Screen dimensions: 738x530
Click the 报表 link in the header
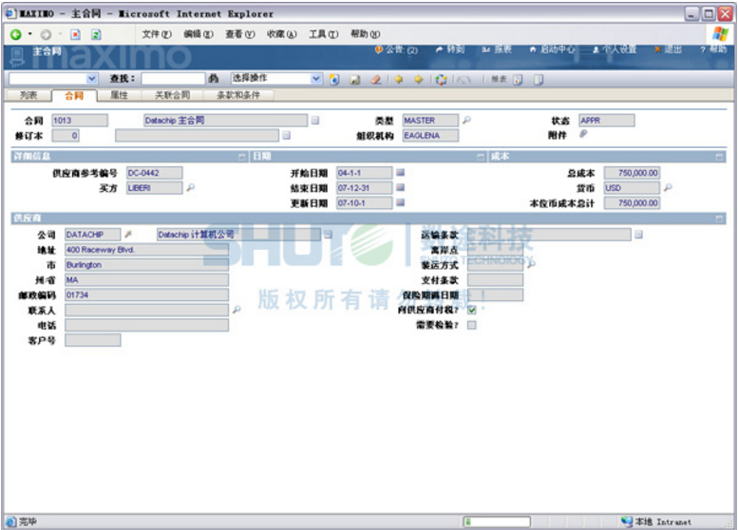[x=497, y=49]
